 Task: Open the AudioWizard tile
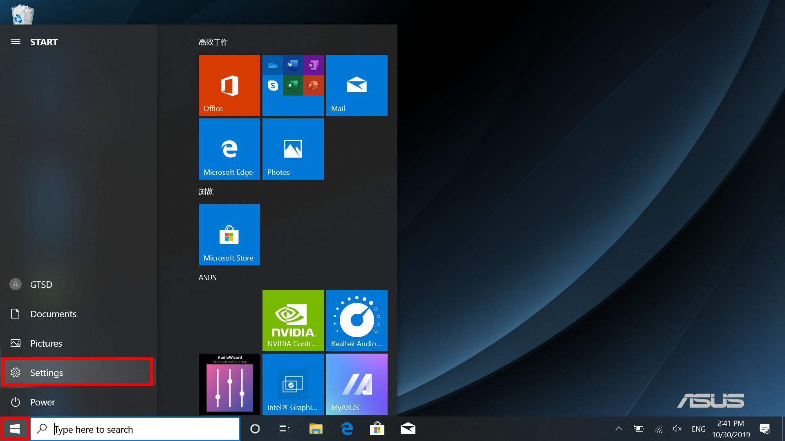pyautogui.click(x=229, y=384)
